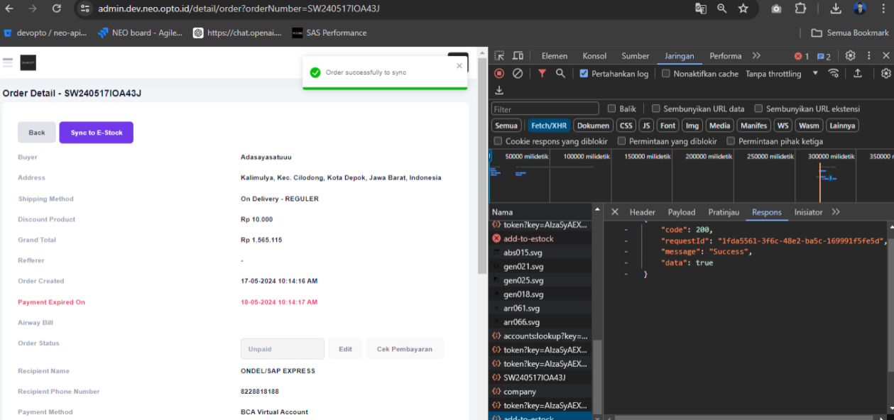Filter requests by WS type
Screen dimensions: 894x420
click(783, 126)
